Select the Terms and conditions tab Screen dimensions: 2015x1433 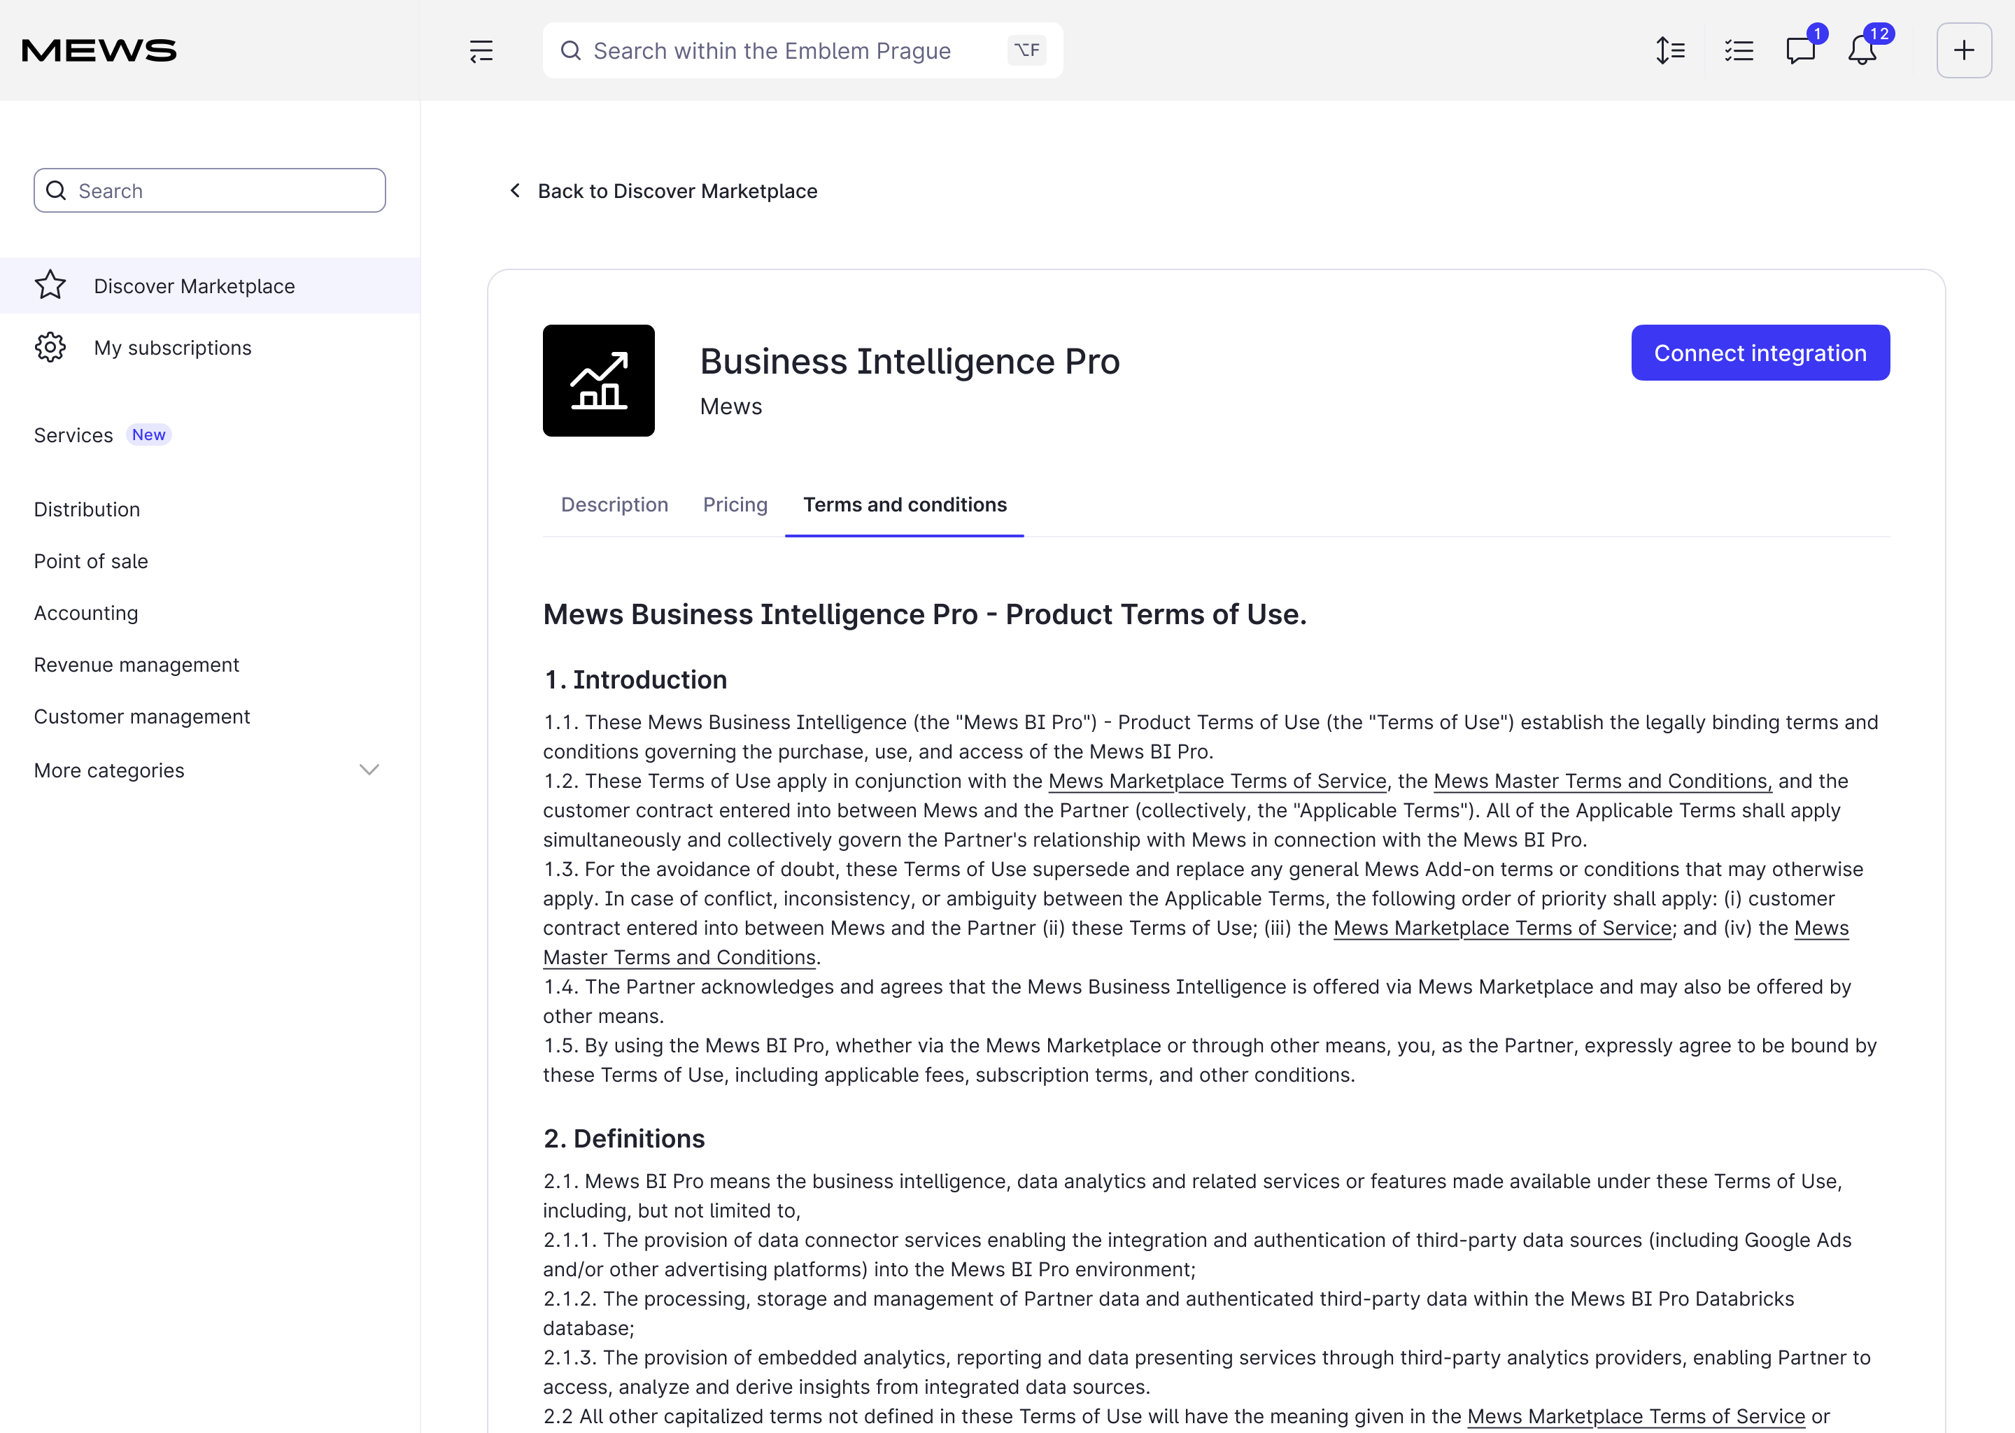pyautogui.click(x=904, y=504)
